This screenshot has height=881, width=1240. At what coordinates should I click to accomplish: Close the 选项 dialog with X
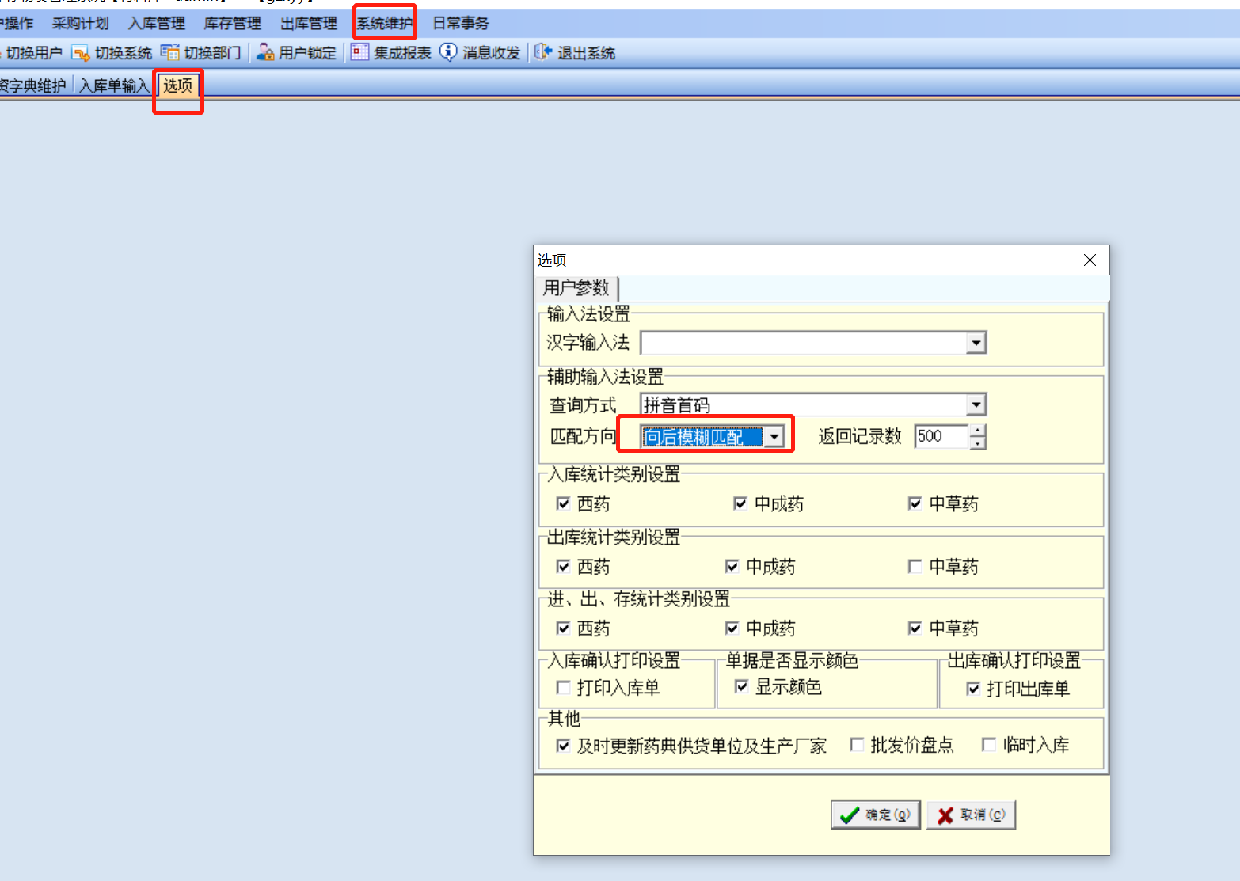pos(1090,260)
